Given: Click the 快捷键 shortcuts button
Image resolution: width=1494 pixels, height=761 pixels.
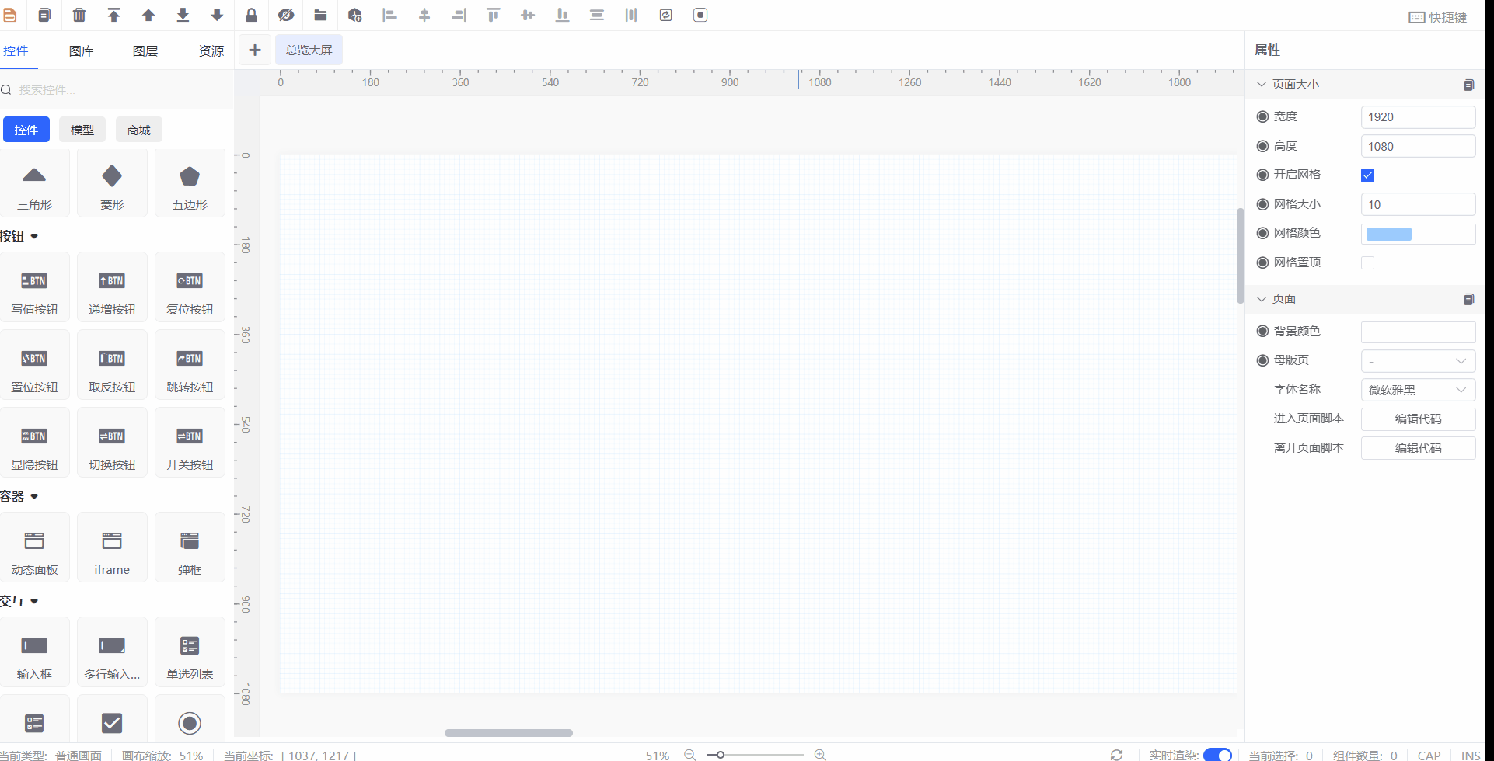Looking at the screenshot, I should (1437, 17).
